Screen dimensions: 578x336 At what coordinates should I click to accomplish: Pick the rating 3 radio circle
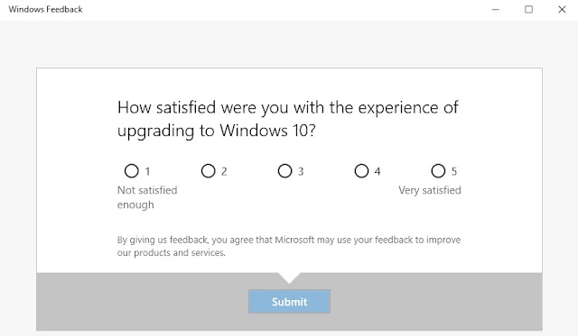[x=285, y=171]
